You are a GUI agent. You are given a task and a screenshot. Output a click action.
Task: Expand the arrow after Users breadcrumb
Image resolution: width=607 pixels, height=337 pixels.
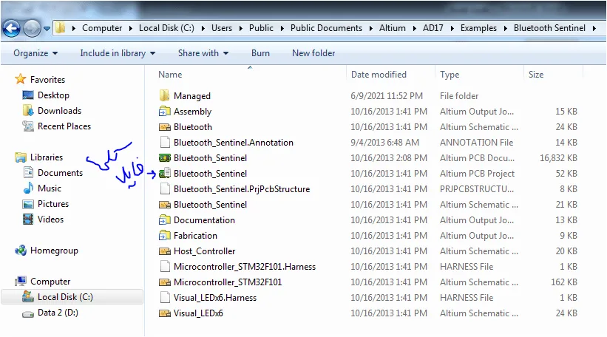pyautogui.click(x=241, y=28)
